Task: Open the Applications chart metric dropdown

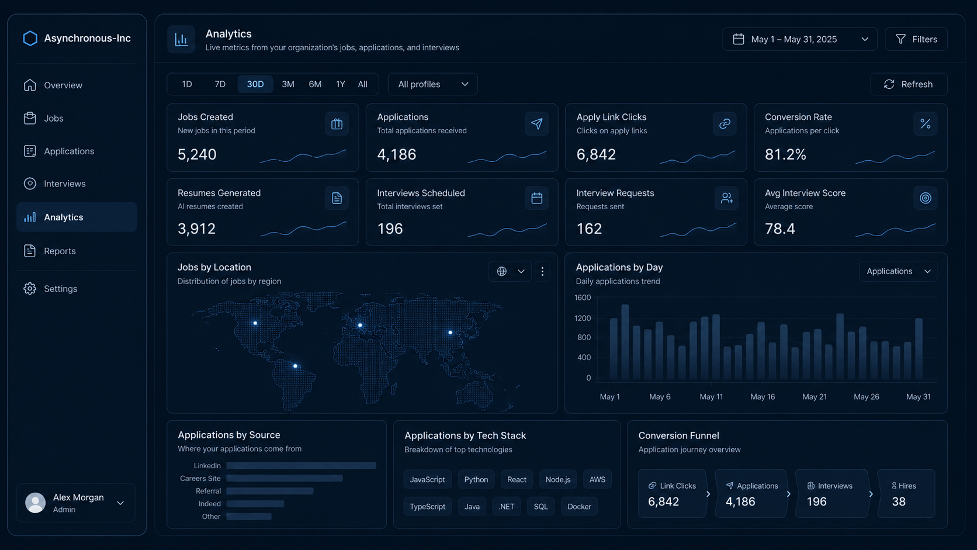Action: (x=898, y=271)
